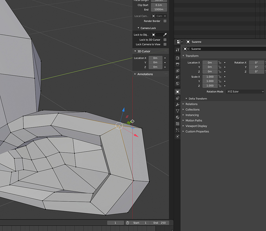Open the Scene properties tab

pyautogui.click(x=177, y=77)
